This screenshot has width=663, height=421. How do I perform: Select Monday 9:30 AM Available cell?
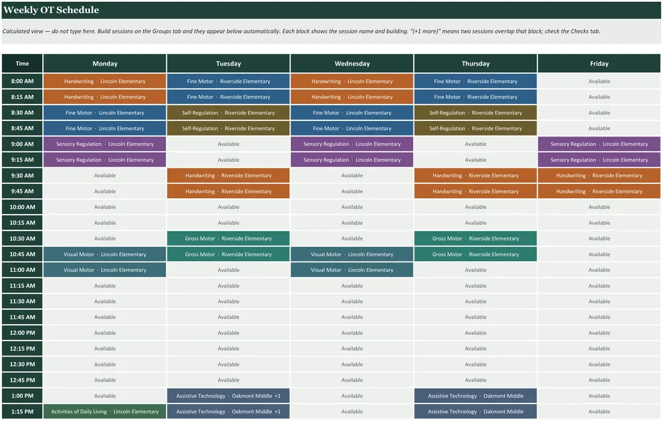105,176
